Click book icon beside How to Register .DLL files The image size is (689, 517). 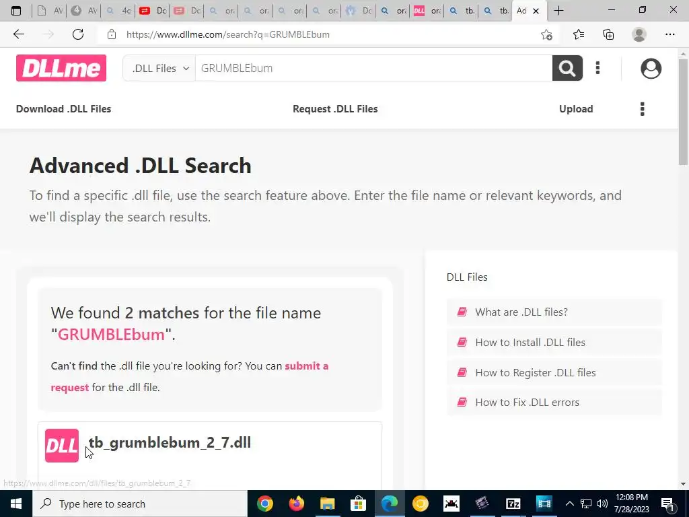pyautogui.click(x=462, y=373)
